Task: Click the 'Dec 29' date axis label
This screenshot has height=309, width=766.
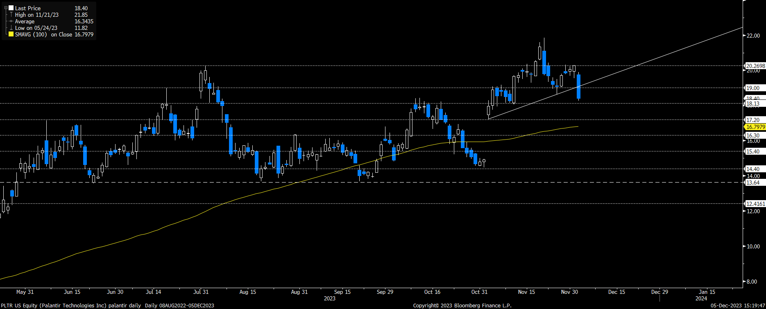Action: pyautogui.click(x=659, y=292)
